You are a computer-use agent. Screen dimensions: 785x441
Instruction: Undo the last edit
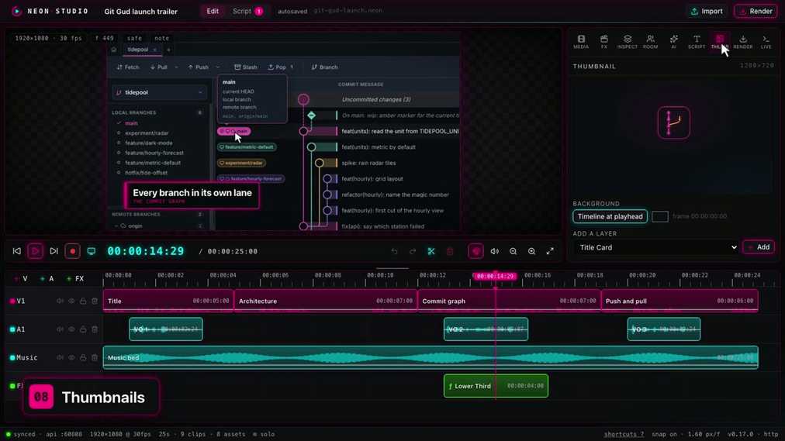(395, 251)
